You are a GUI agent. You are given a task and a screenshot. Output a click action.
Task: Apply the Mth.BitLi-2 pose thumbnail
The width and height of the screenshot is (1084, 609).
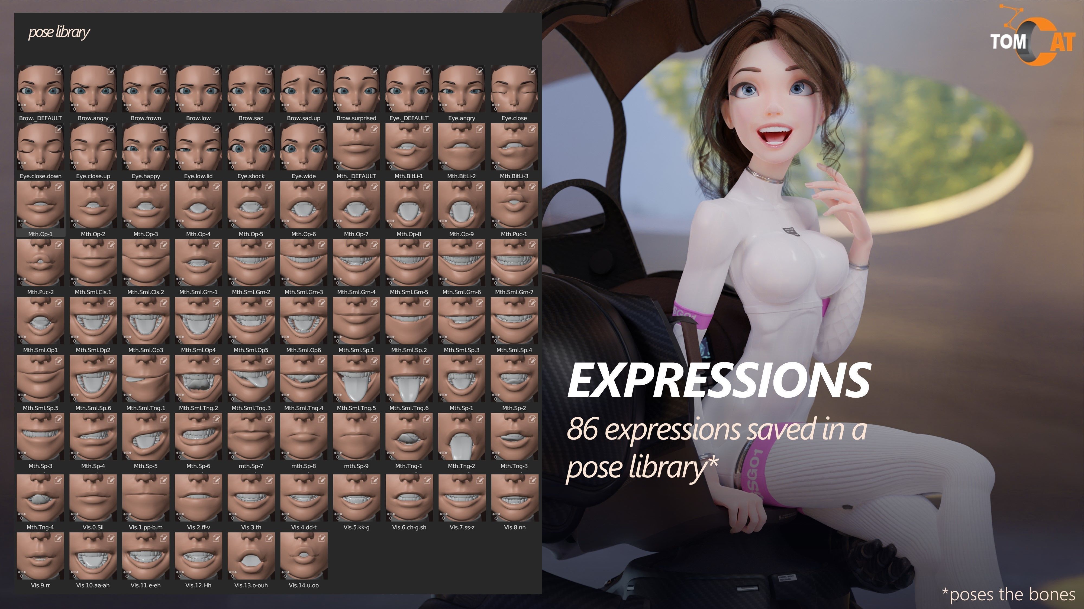(x=461, y=147)
